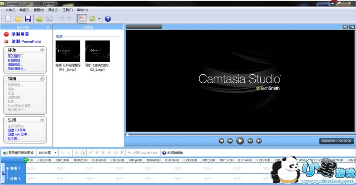Collapse the 编辑 task section
Viewport: 356px width, 185px height.
[42, 79]
